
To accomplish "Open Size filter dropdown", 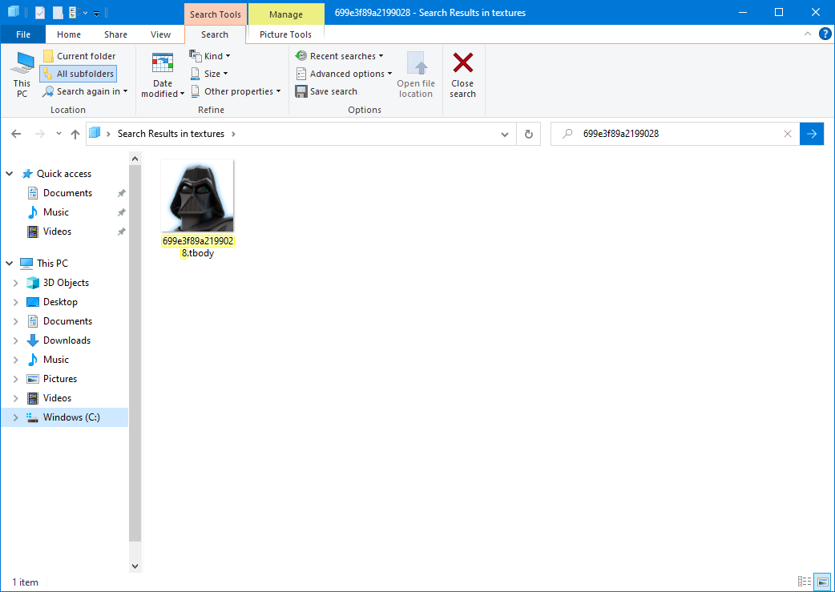I will (208, 74).
